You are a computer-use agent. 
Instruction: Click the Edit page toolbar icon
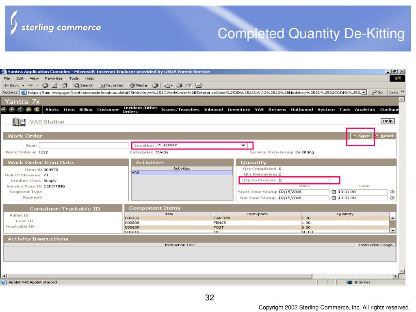[188, 85]
